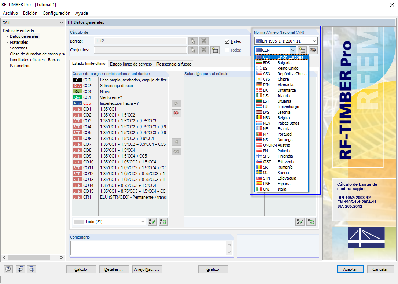Pick sets graphically next to Conjuntos field
398x284 pixels.
click(193, 50)
